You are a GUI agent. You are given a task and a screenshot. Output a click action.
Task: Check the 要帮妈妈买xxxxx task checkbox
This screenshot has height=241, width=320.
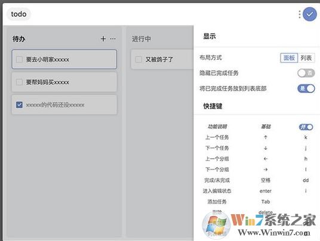pos(19,82)
